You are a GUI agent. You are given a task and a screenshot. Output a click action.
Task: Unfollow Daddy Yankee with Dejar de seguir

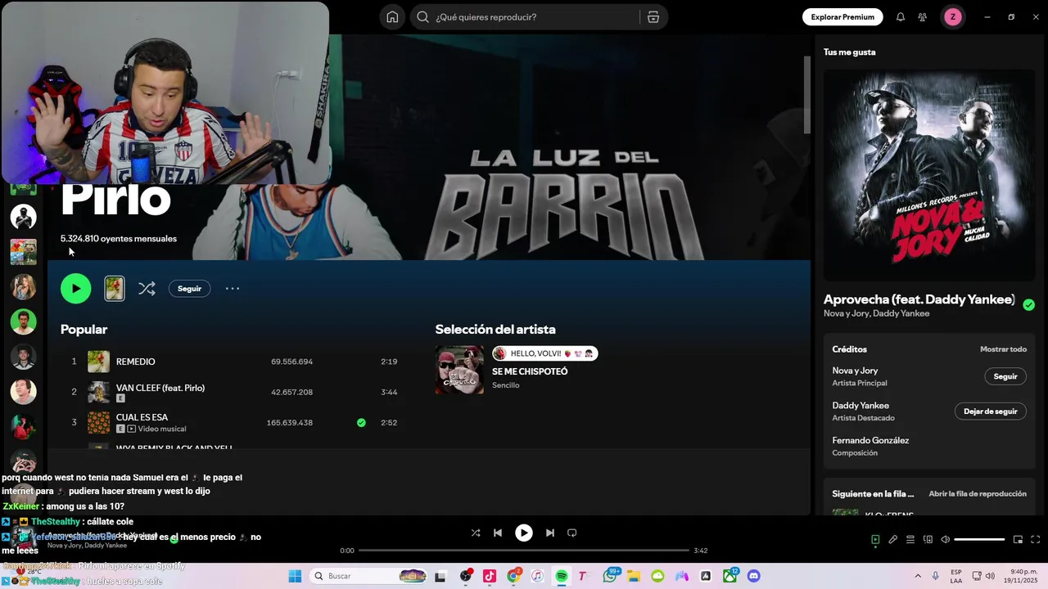tap(990, 411)
